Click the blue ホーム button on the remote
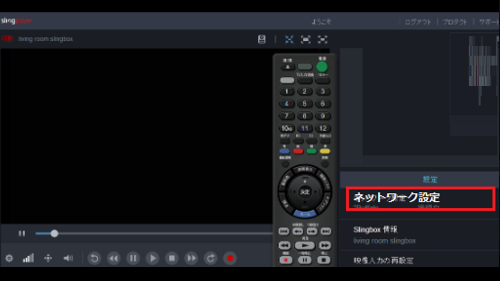Image resolution: width=500 pixels, height=281 pixels. (305, 214)
